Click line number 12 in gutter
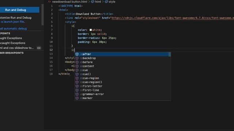 pyautogui.click(x=51, y=50)
